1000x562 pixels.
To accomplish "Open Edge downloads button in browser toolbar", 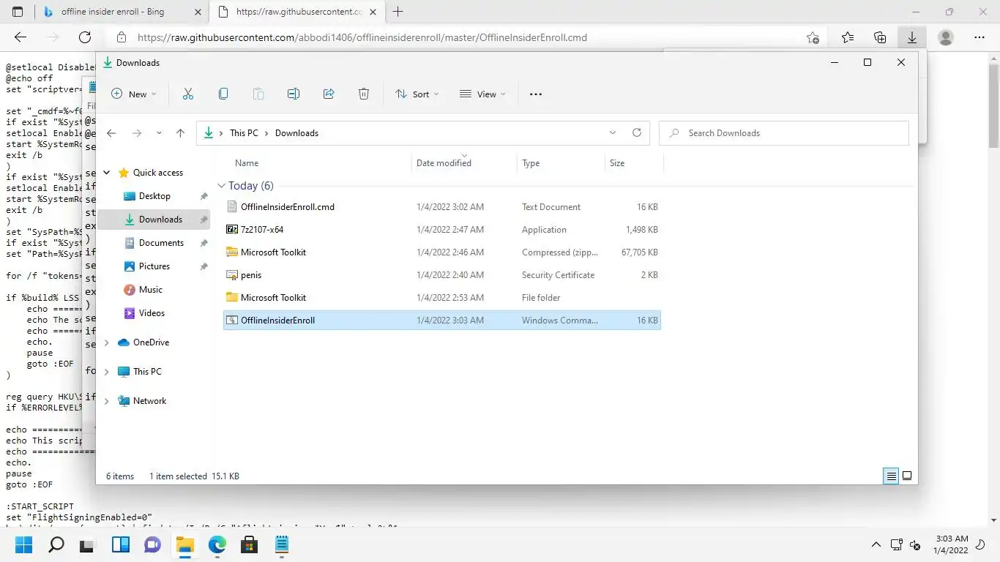I will [911, 37].
